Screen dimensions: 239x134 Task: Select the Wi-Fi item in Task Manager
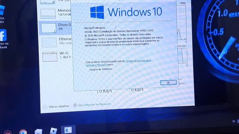point(57,56)
